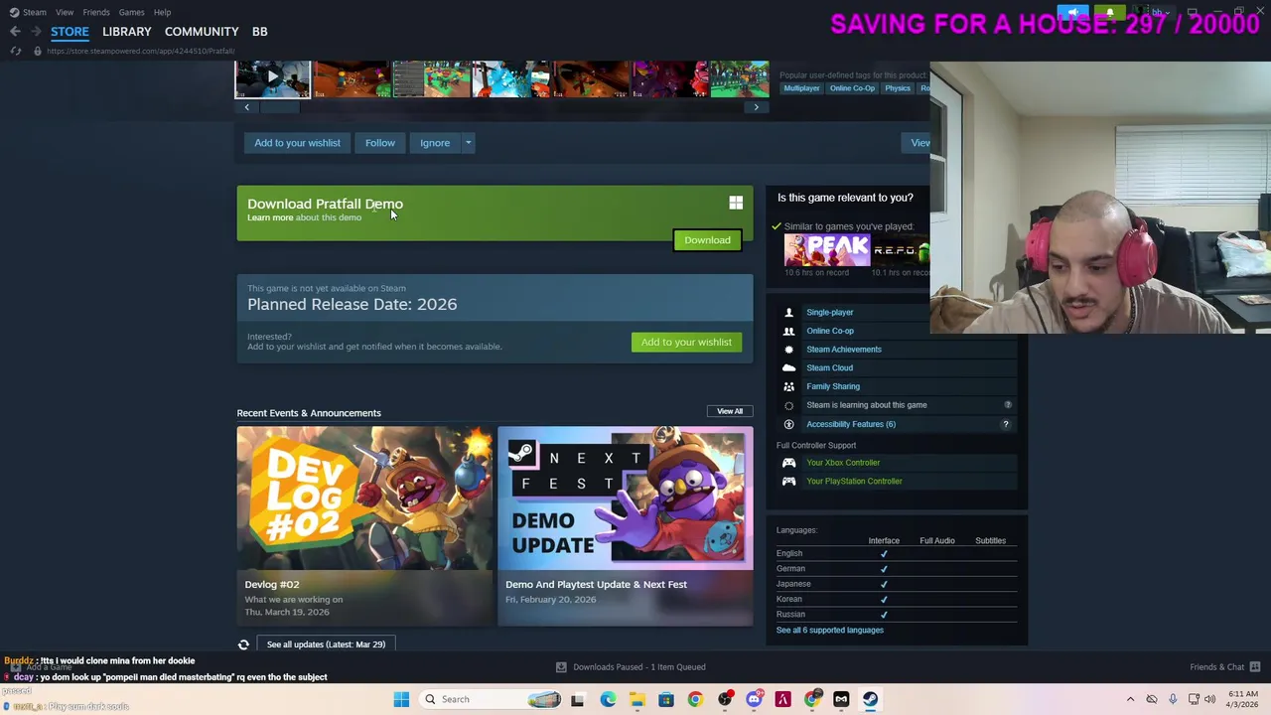This screenshot has height=715, width=1271.
Task: Download the Pratfall demo
Action: click(707, 240)
